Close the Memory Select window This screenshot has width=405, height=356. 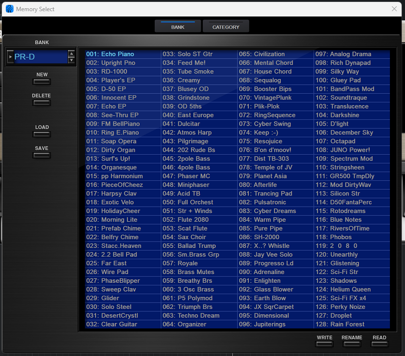[394, 9]
